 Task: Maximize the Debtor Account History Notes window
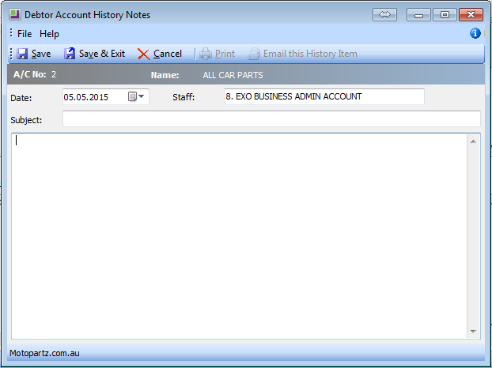coord(445,15)
